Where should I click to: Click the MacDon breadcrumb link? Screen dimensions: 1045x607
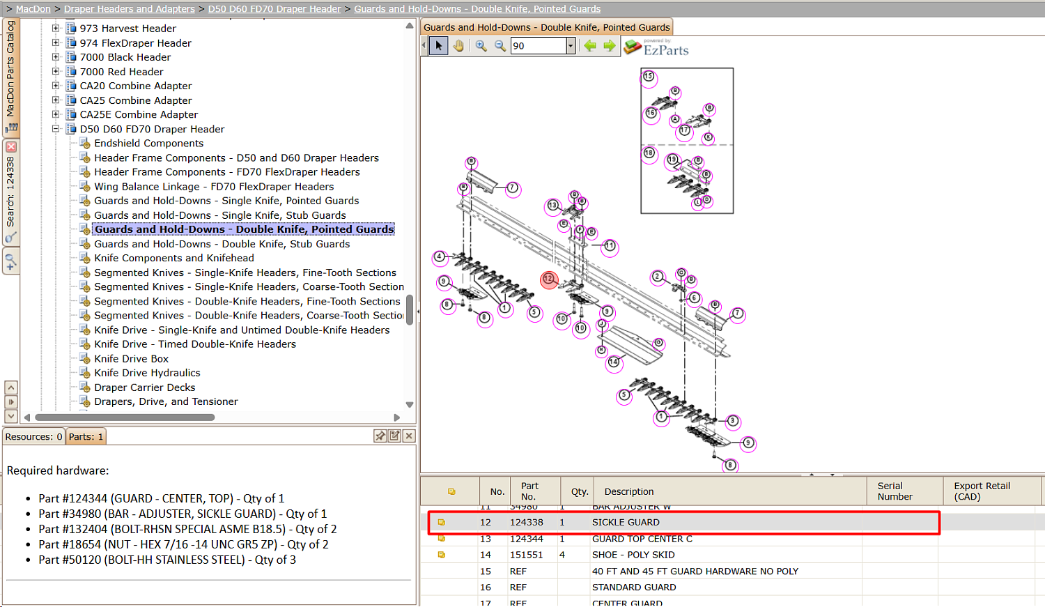[33, 9]
